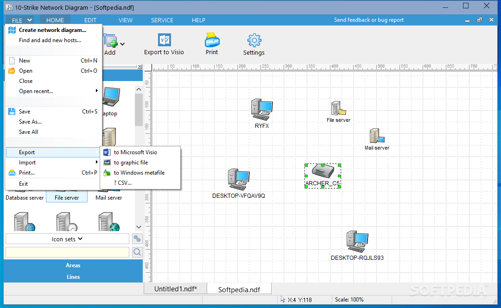501x308 pixels.
Task: Choose Save As... in File menu
Action: 53,122
